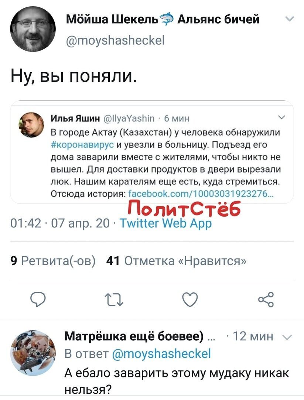View 41 Отметка «Нравится» list
The height and width of the screenshot is (400, 304).
point(176,261)
